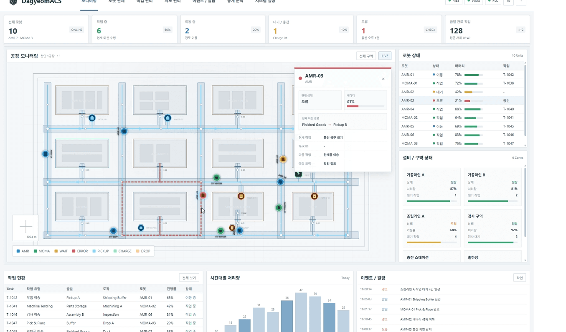Open the 전체 구역 zone selector

[366, 56]
